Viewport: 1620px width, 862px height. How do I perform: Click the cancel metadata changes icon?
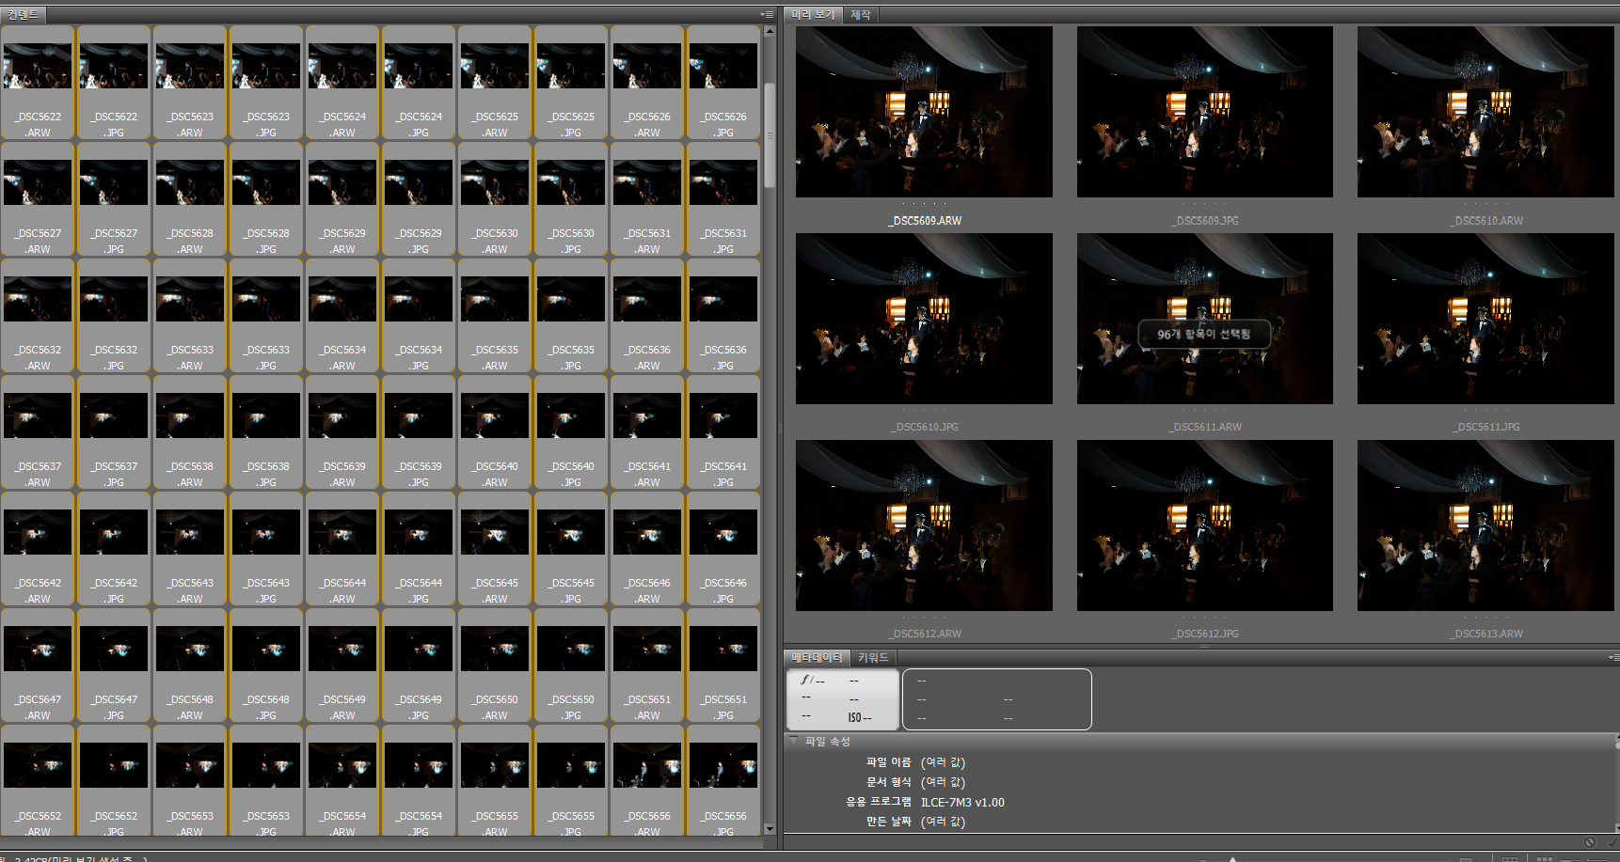(1589, 842)
